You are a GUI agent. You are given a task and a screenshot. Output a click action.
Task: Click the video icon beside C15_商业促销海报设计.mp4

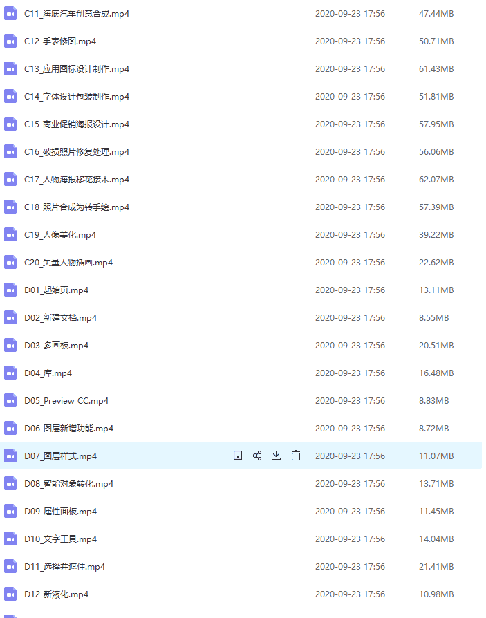(10, 124)
